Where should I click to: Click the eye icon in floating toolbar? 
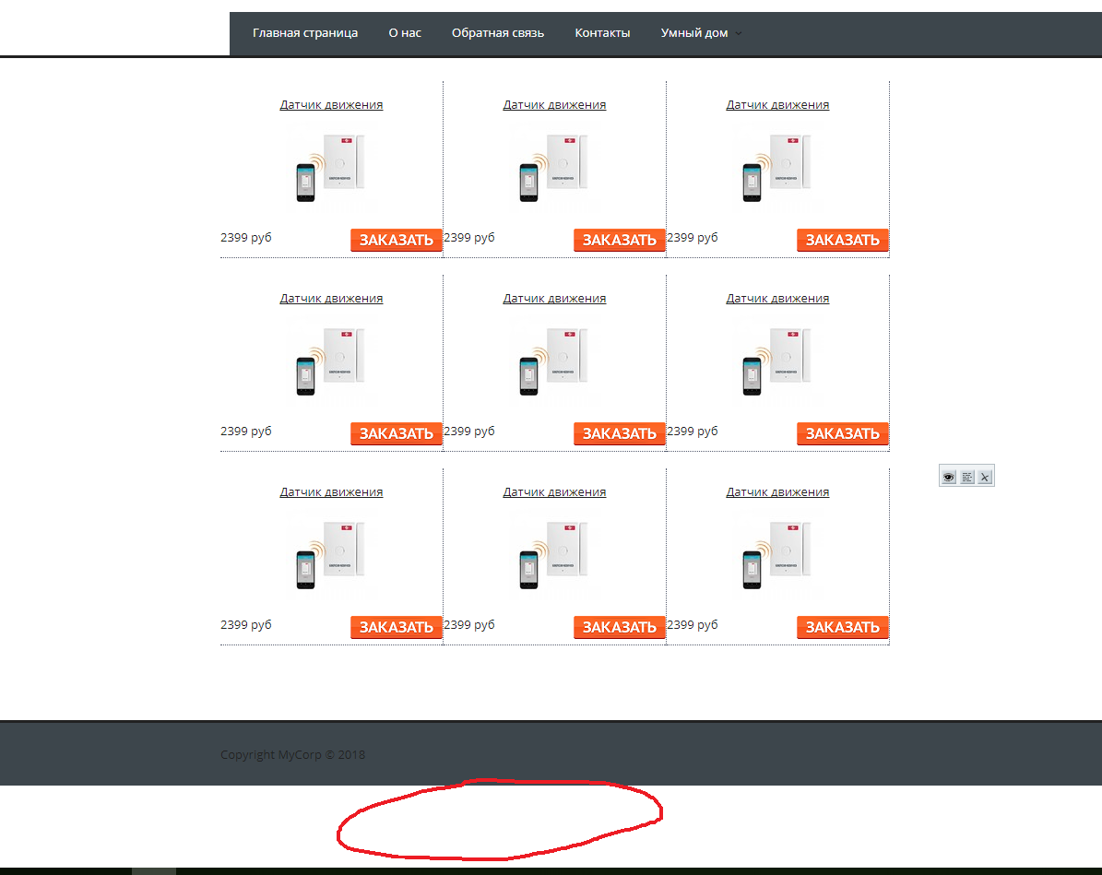click(x=949, y=477)
